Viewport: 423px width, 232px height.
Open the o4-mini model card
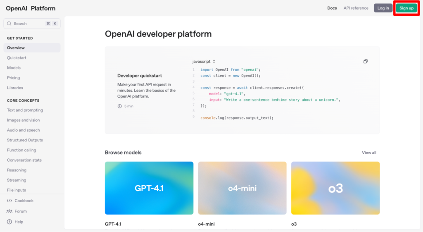click(x=242, y=188)
